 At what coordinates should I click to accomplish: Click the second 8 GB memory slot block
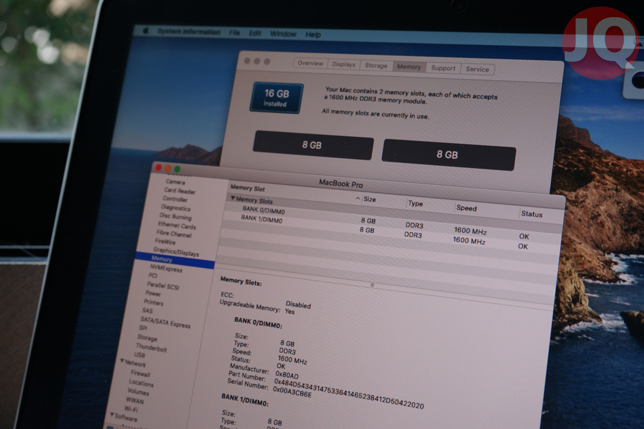pyautogui.click(x=449, y=154)
